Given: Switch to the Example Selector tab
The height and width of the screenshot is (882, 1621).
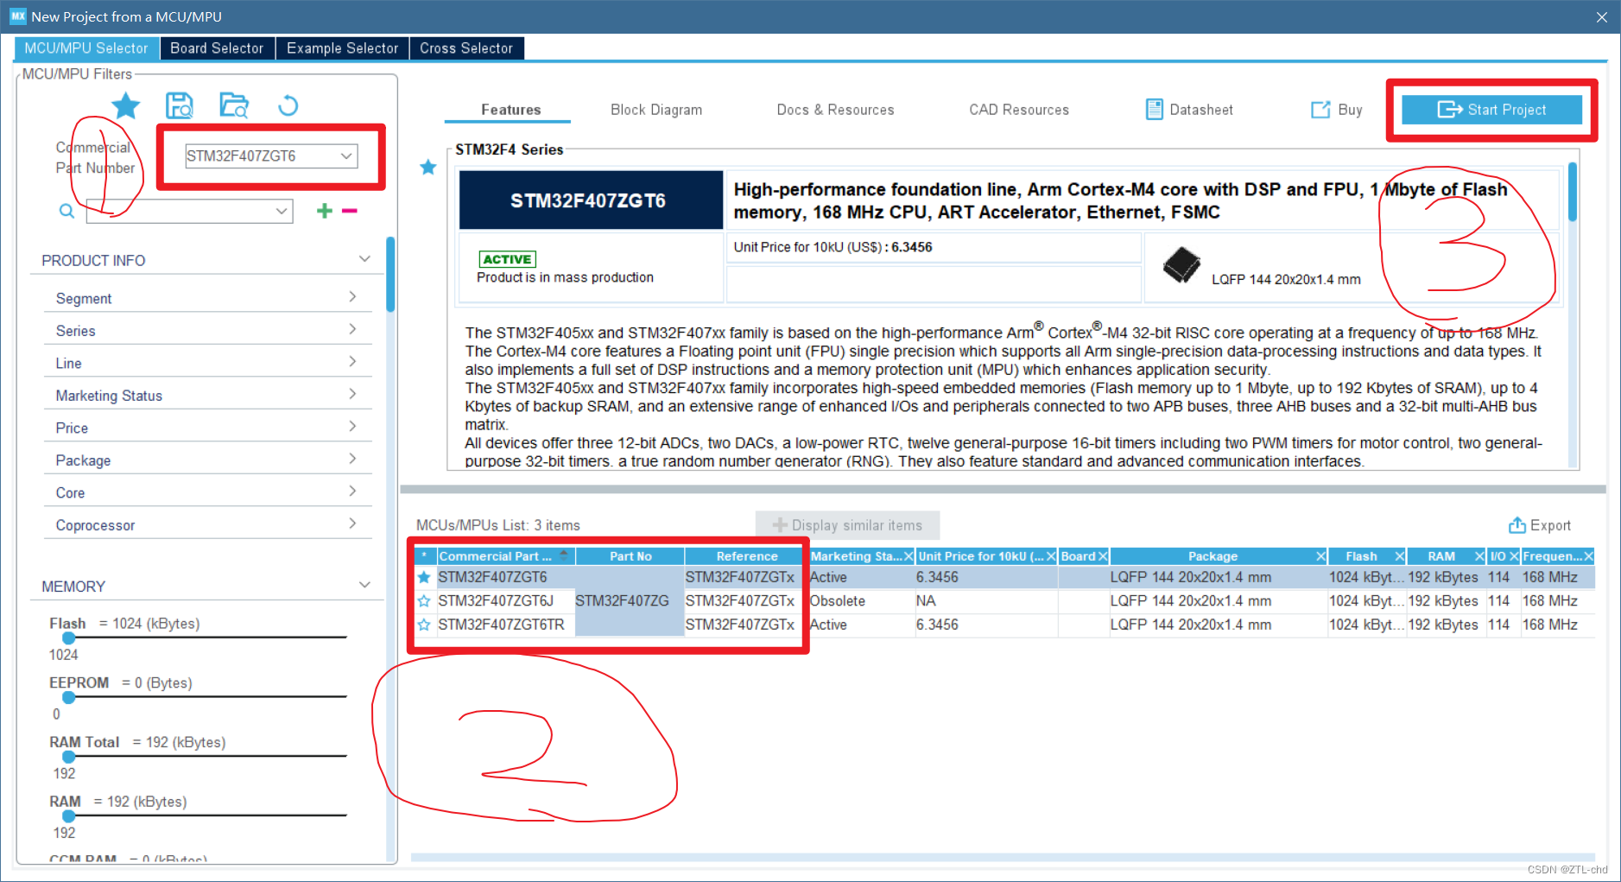Looking at the screenshot, I should pos(342,48).
